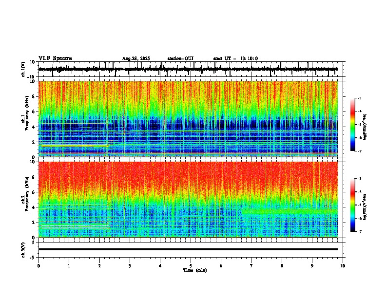Click time axis tick label '9'

point(312,266)
